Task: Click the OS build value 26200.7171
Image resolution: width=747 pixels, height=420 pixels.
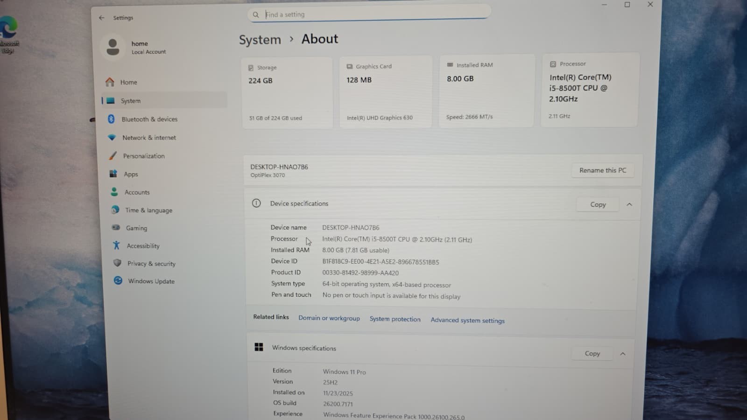Action: (x=338, y=404)
